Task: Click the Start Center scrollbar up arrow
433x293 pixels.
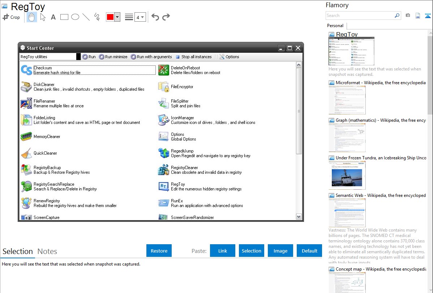Action: tap(299, 65)
